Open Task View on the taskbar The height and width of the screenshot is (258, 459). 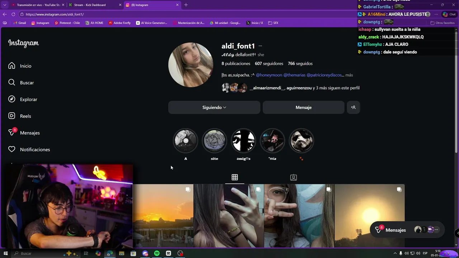[x=86, y=253]
